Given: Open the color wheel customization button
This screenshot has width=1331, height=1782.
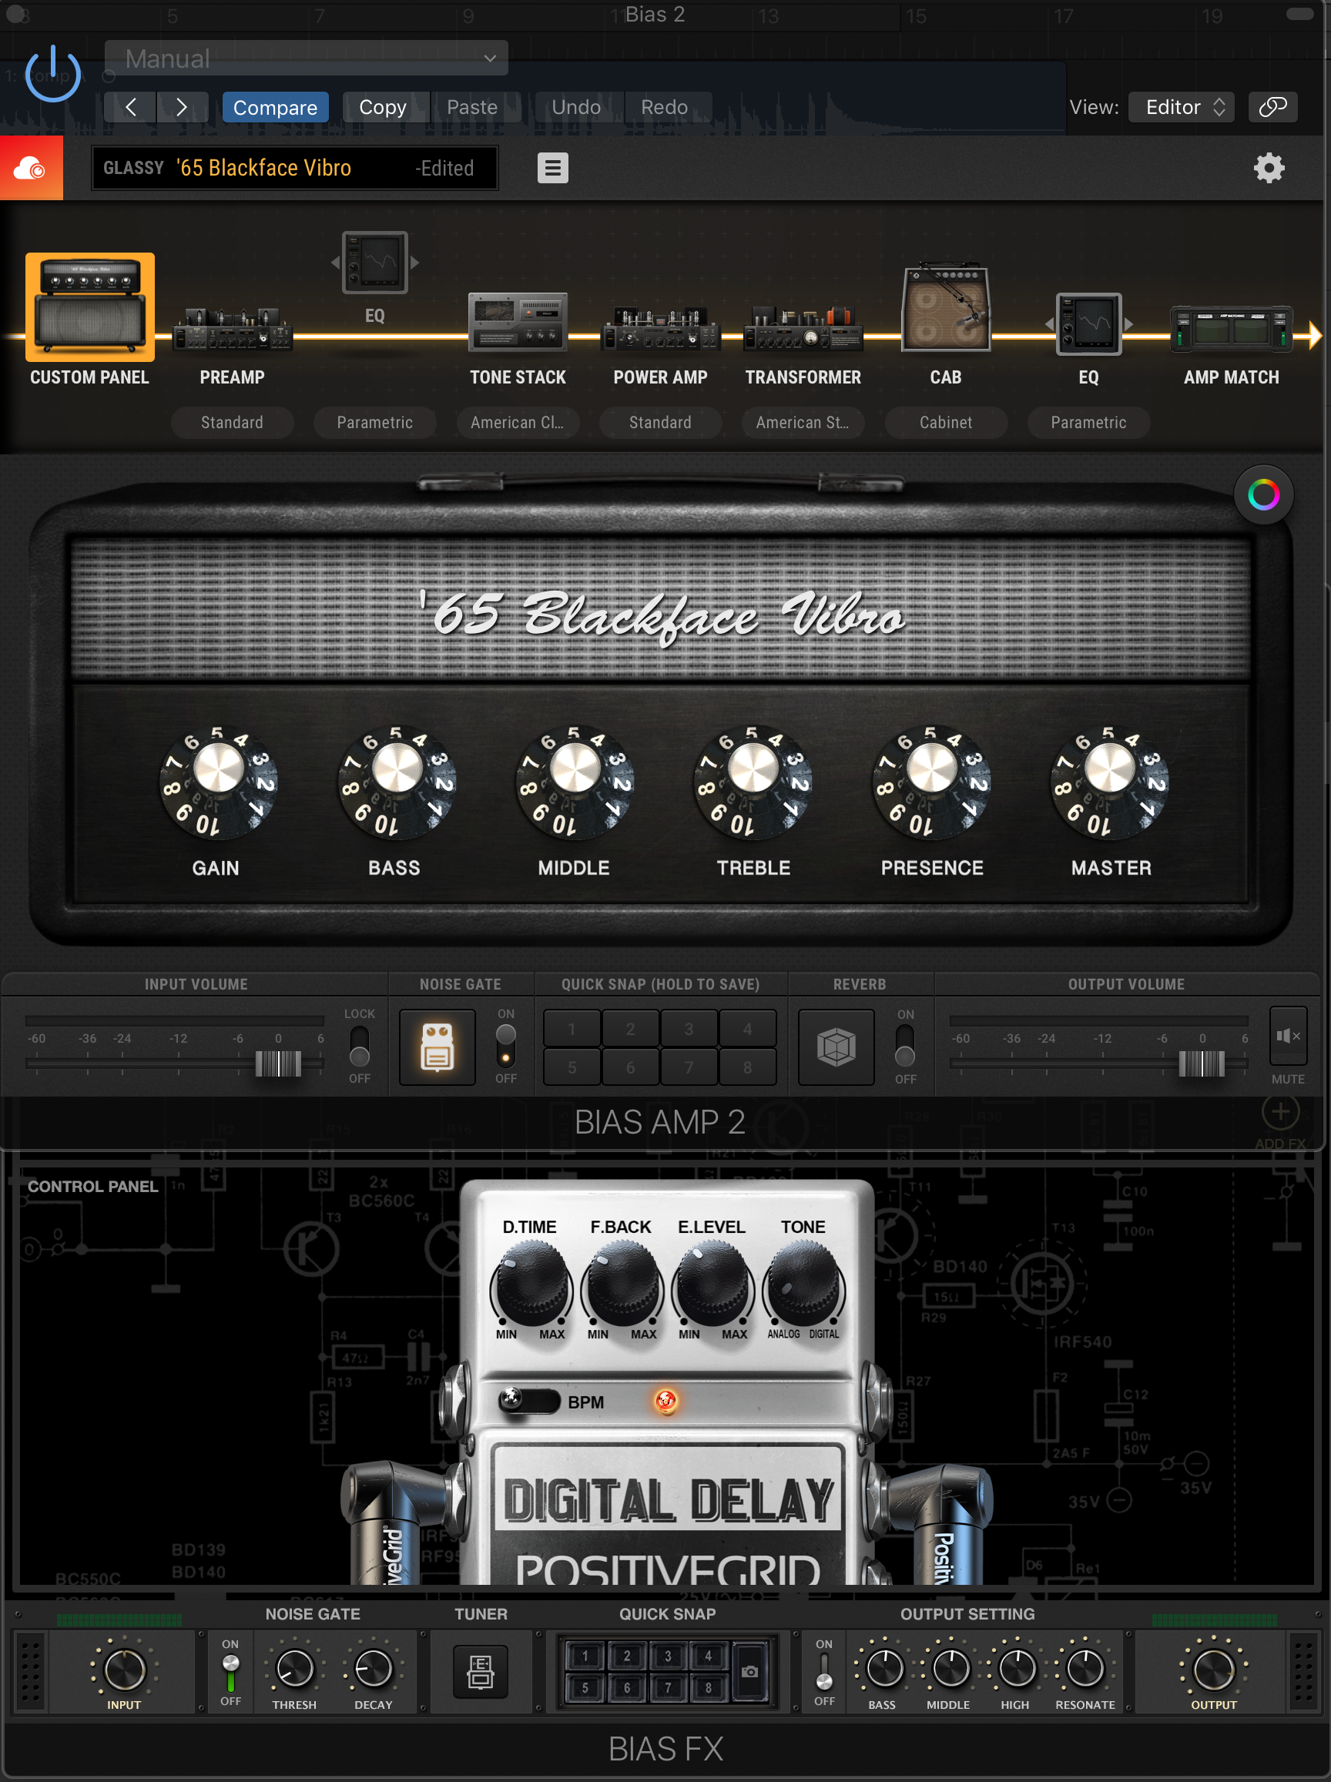Looking at the screenshot, I should pyautogui.click(x=1263, y=494).
